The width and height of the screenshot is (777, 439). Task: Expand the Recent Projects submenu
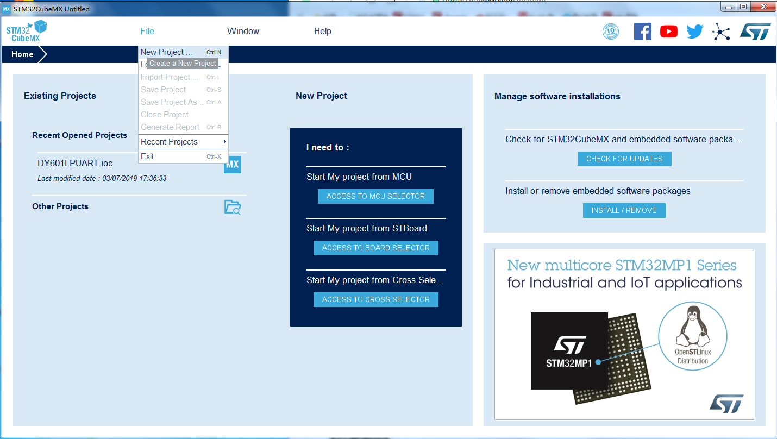[x=183, y=142]
